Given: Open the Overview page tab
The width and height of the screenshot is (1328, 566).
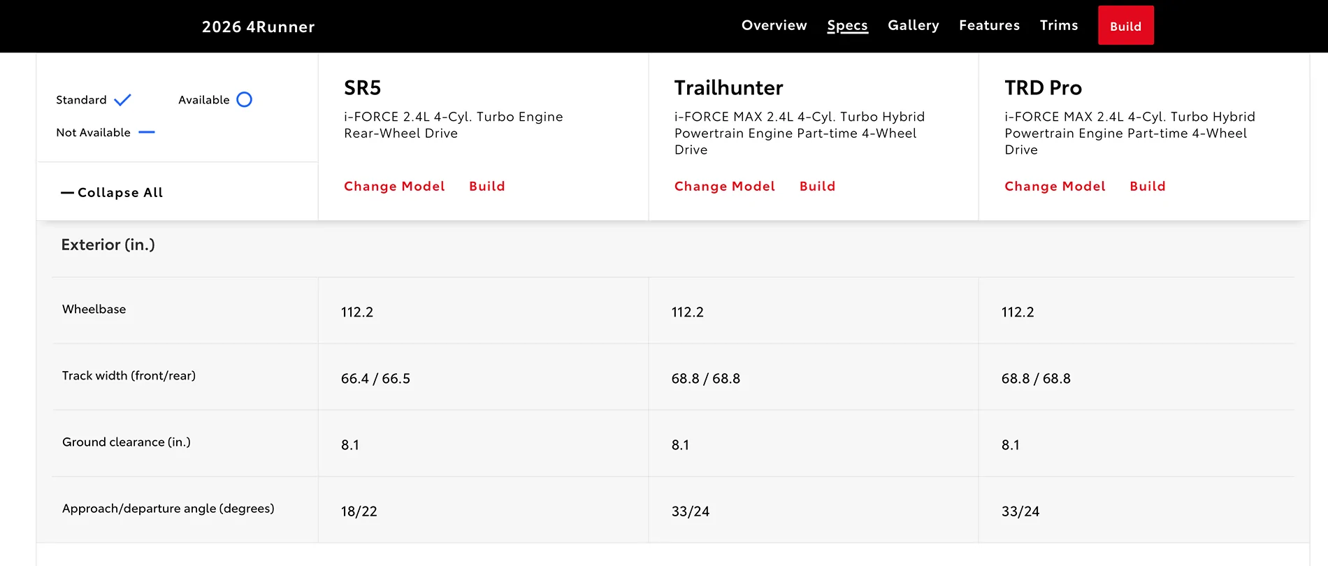Looking at the screenshot, I should click(774, 26).
